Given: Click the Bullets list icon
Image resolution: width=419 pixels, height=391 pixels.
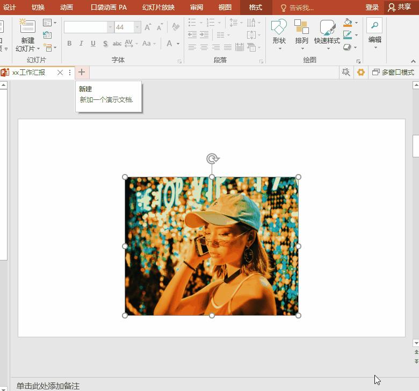Looking at the screenshot, I should pyautogui.click(x=192, y=23).
